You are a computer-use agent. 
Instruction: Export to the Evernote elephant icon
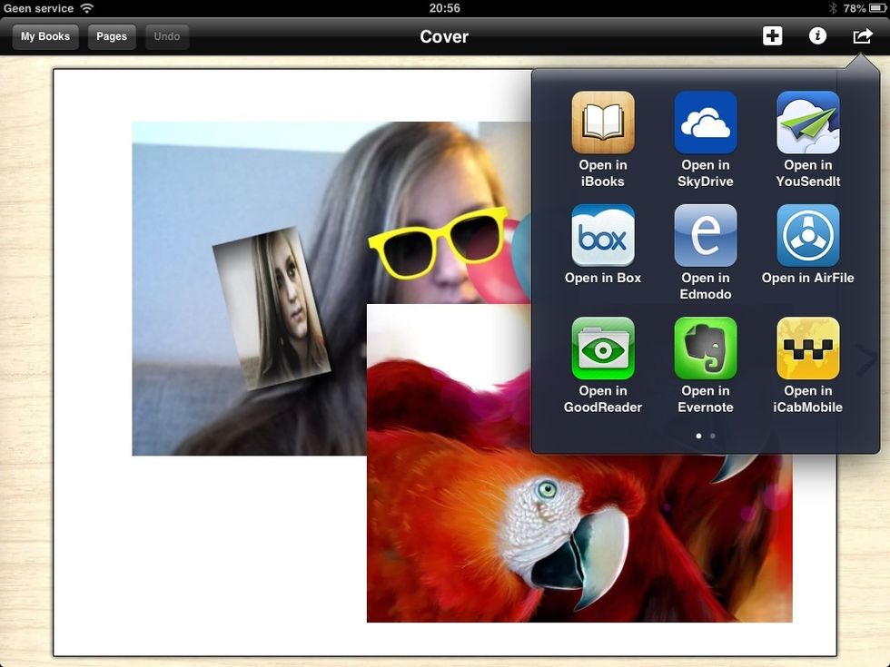pyautogui.click(x=705, y=348)
